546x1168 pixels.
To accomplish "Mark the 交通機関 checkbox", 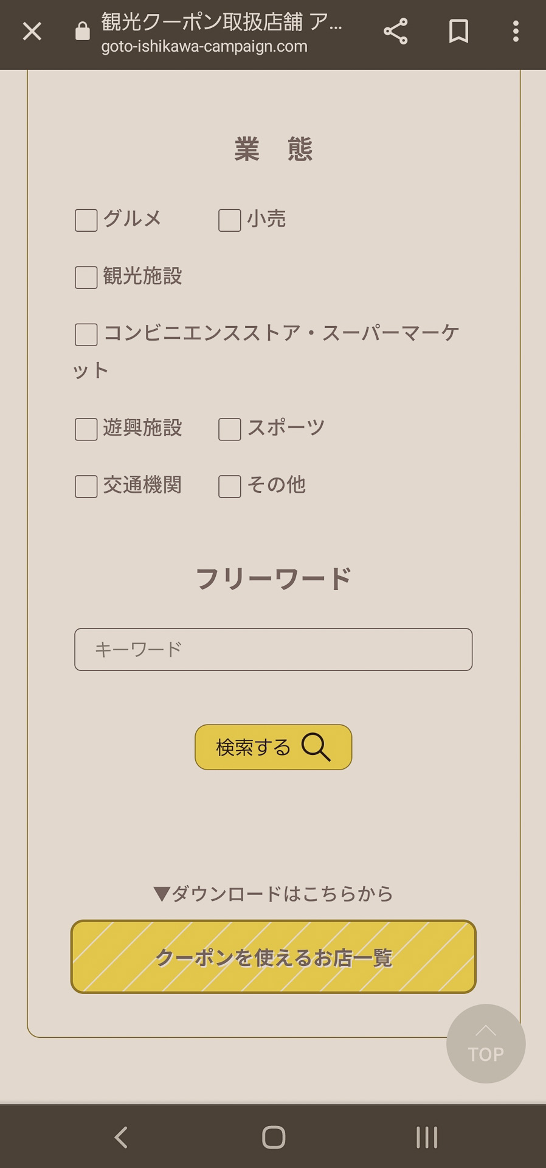I will [x=86, y=487].
